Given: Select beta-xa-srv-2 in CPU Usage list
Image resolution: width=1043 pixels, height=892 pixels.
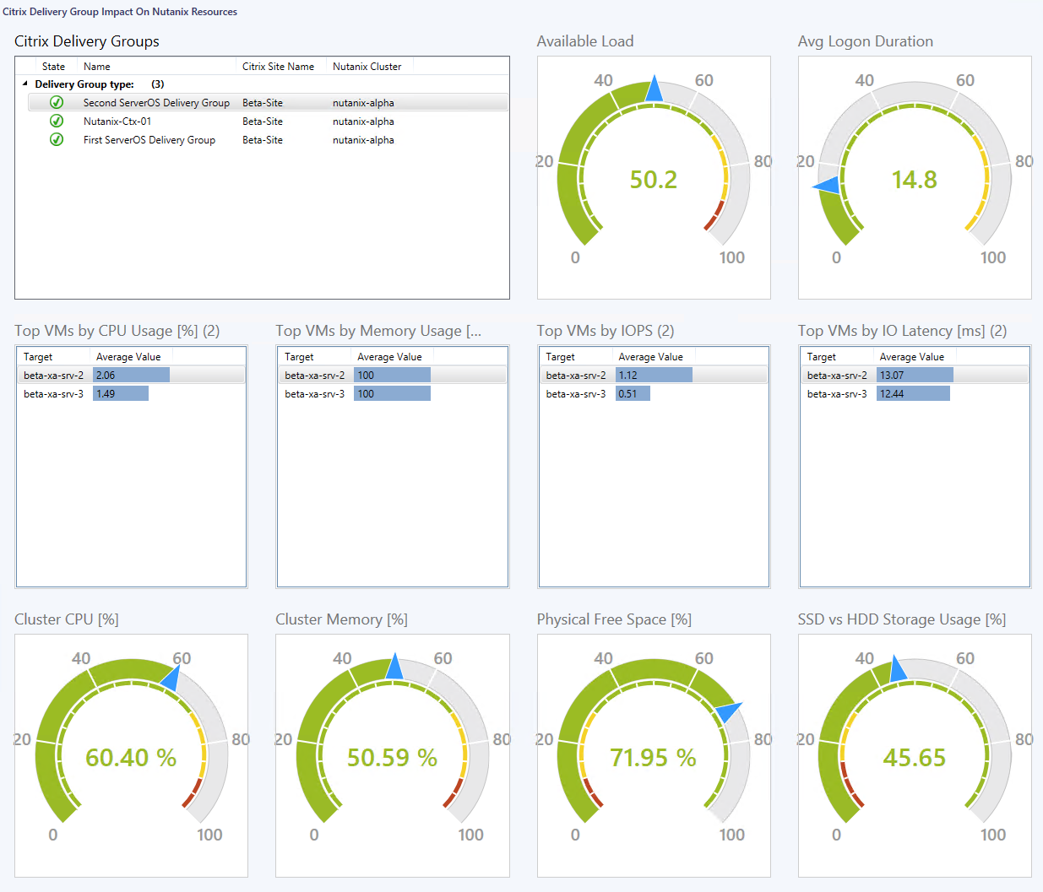Looking at the screenshot, I should click(x=53, y=376).
